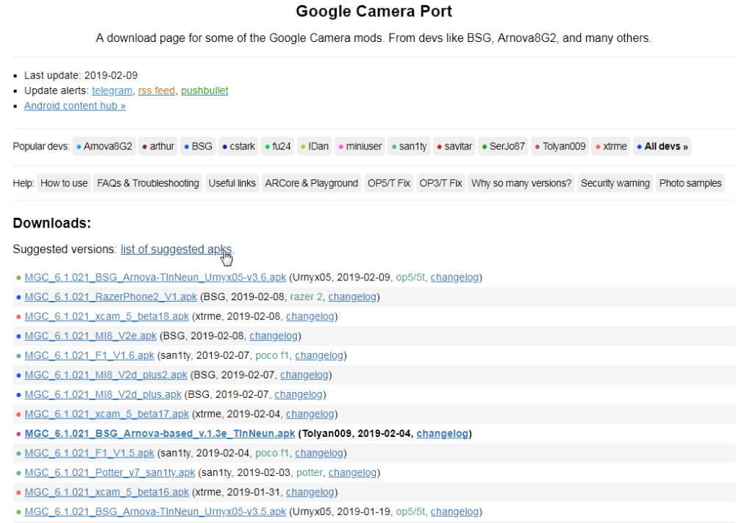
Task: Open Photo samples page
Action: point(690,183)
